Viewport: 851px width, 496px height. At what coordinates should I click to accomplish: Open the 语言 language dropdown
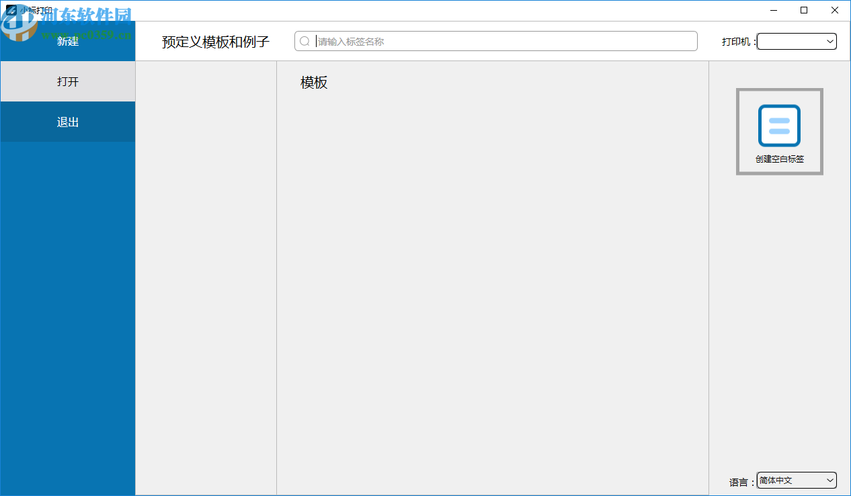tap(797, 480)
